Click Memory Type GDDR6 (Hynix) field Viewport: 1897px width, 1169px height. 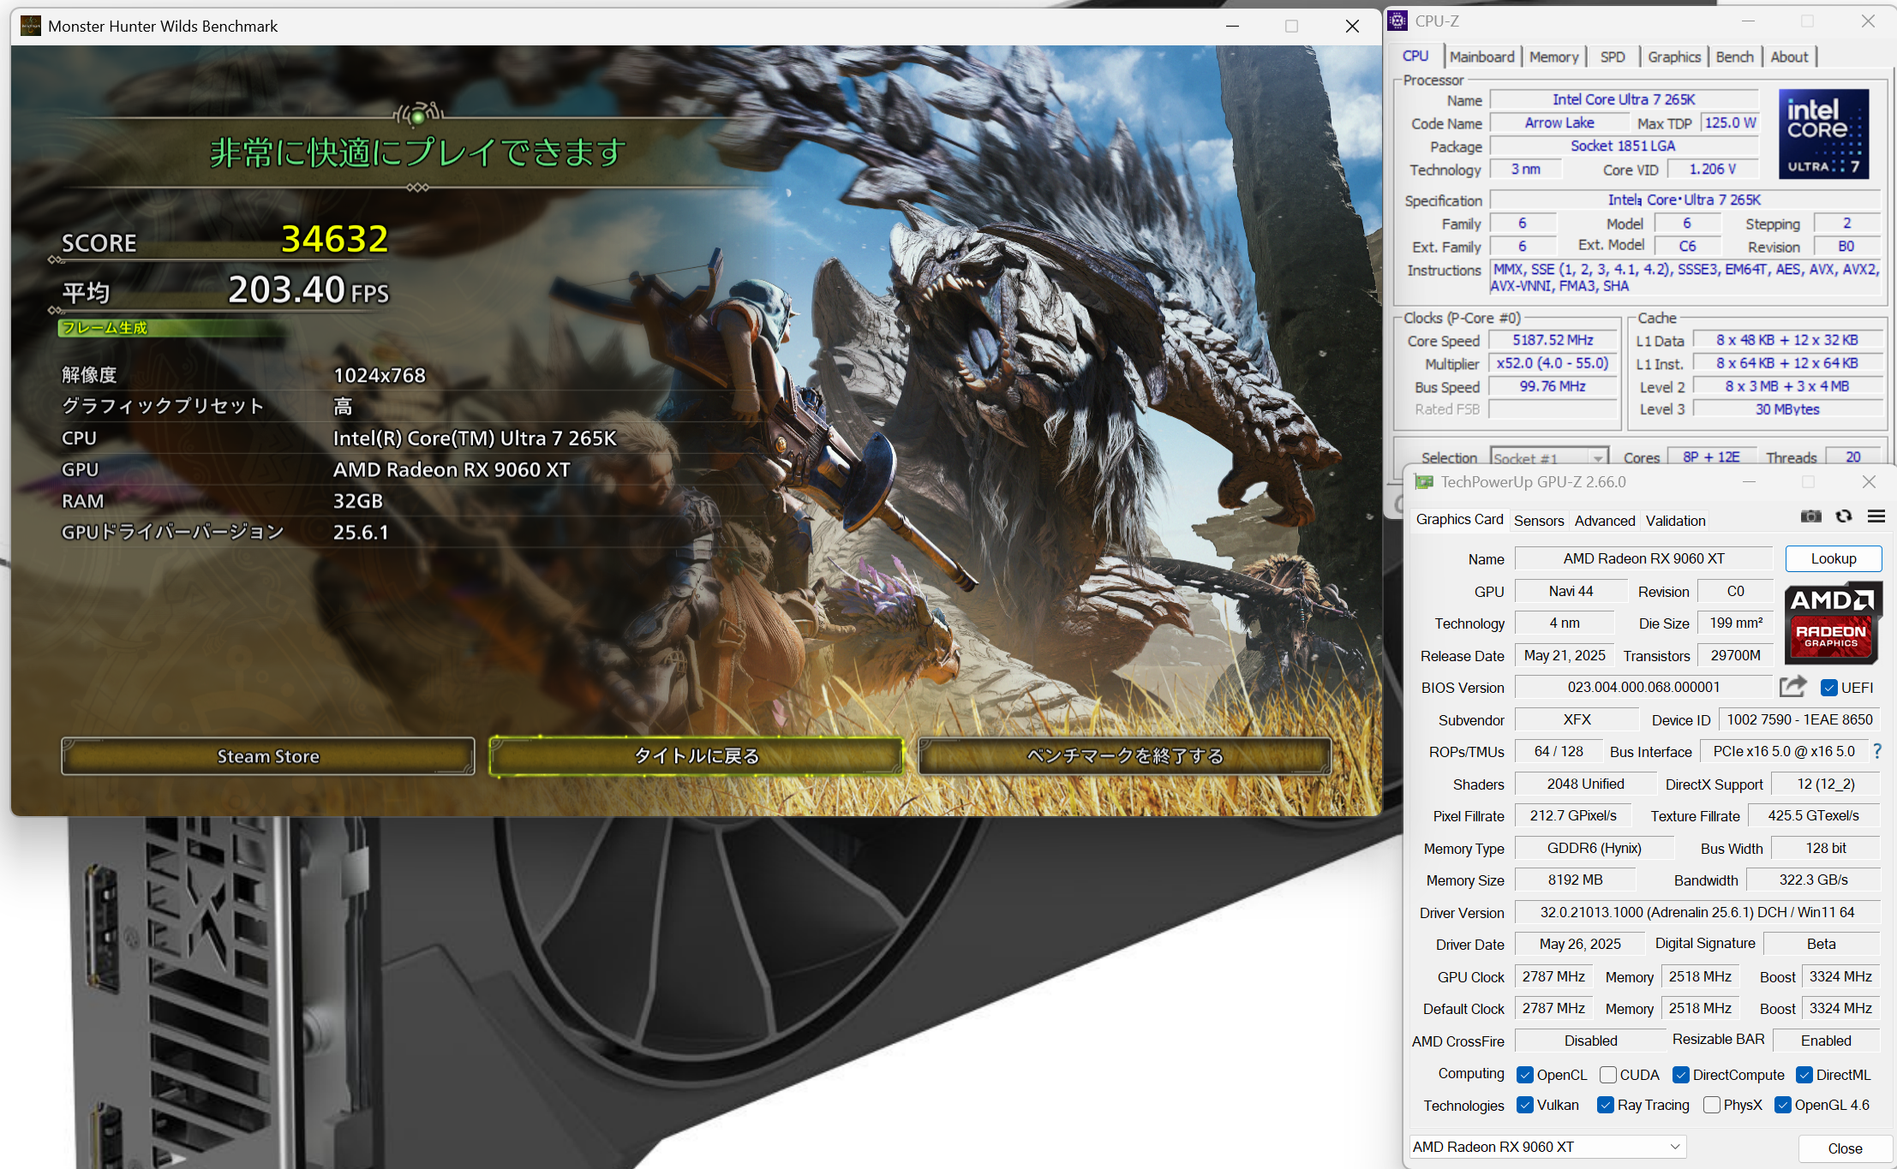(x=1594, y=848)
